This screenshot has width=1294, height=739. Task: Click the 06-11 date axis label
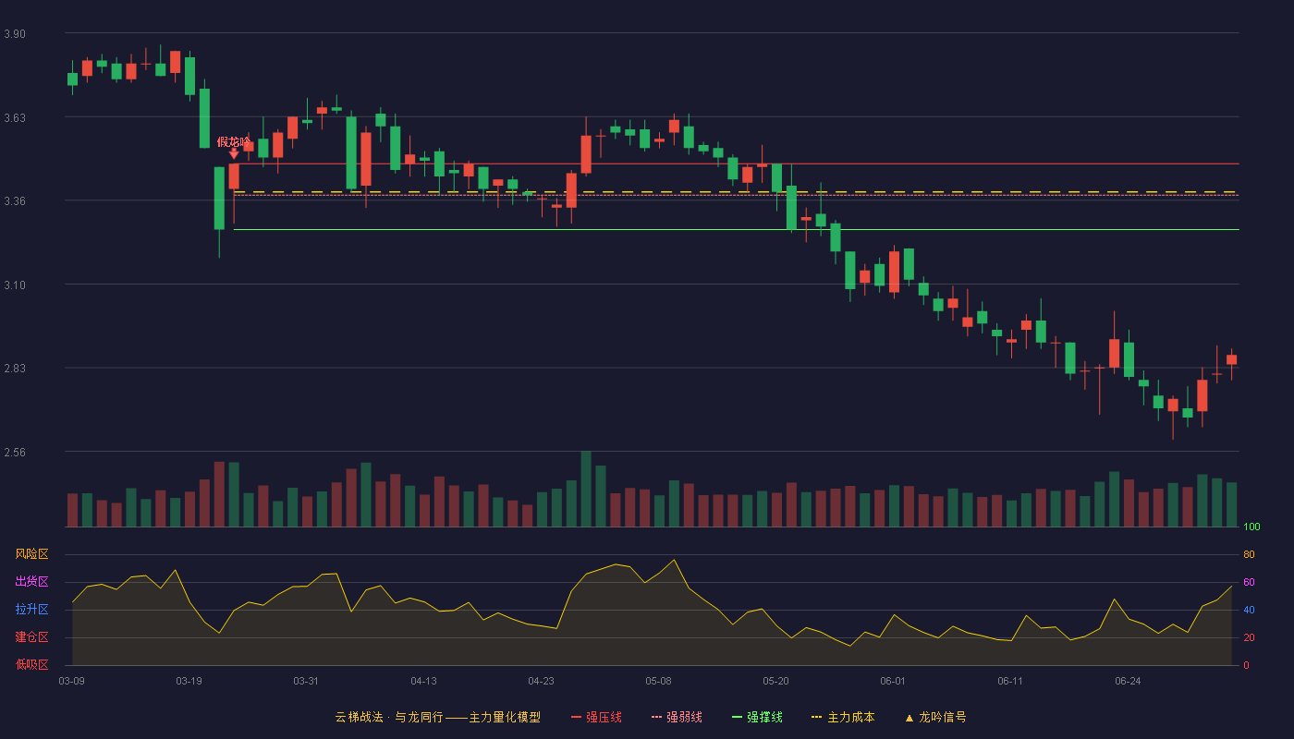[x=1010, y=681]
